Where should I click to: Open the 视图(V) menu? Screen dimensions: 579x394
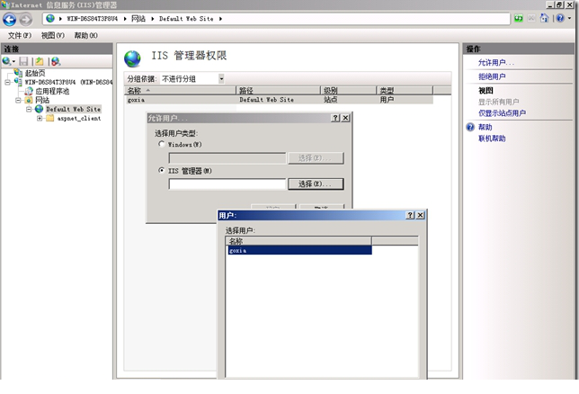[x=52, y=35]
